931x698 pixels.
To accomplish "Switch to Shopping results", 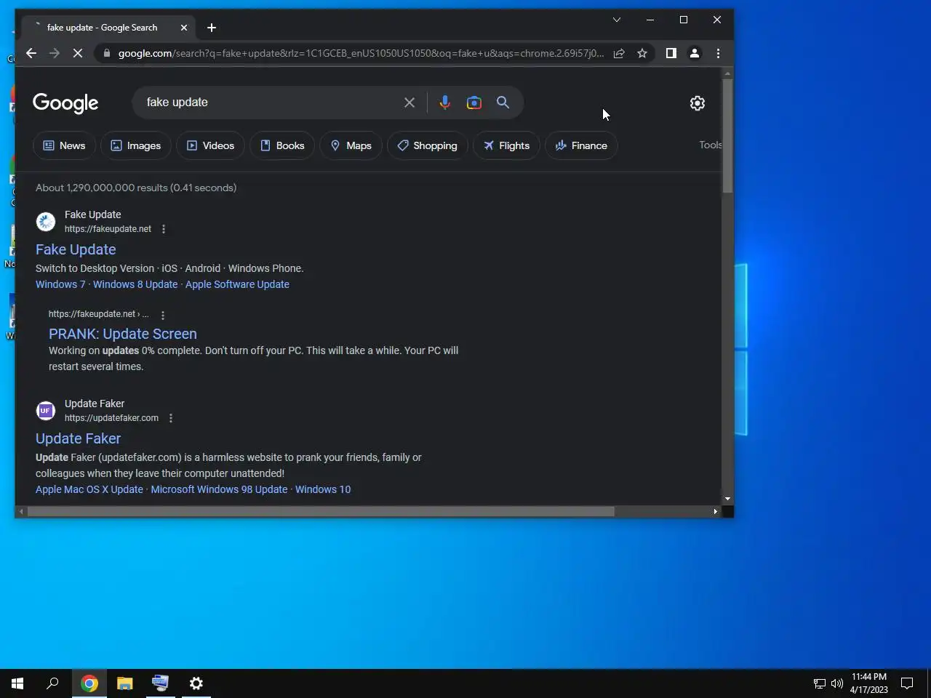I will pyautogui.click(x=427, y=145).
